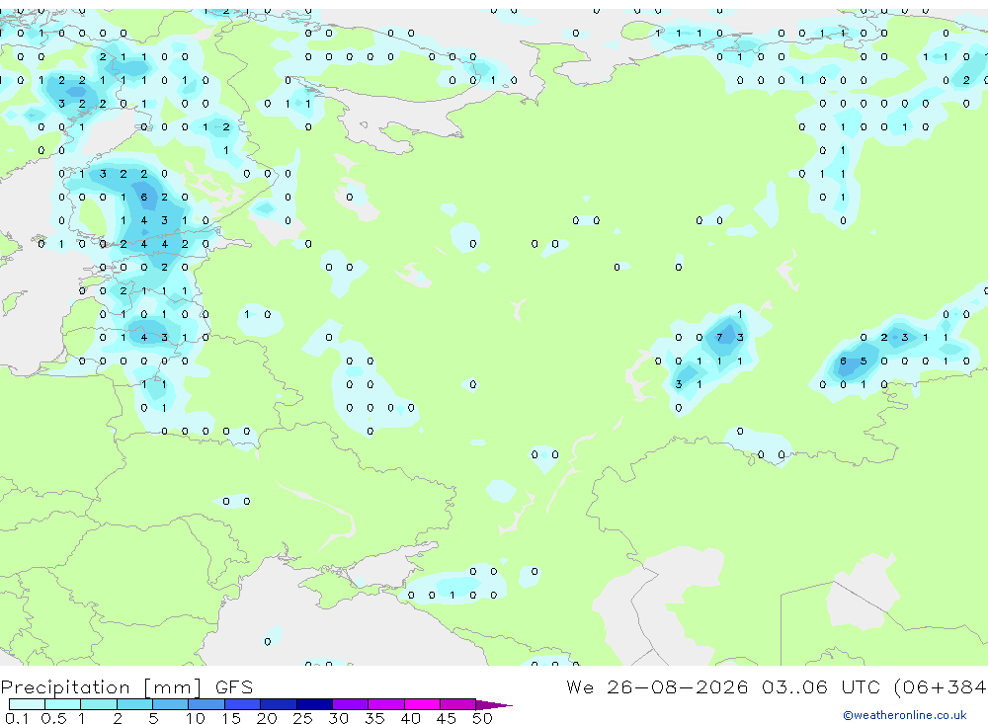Viewport: 988px width, 724px height.
Task: Pick the 5–10 mm blue legend swatch
Action: [171, 704]
